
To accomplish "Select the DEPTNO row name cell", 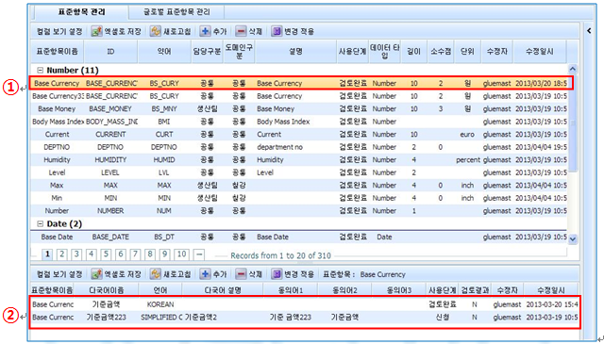I will pos(57,147).
